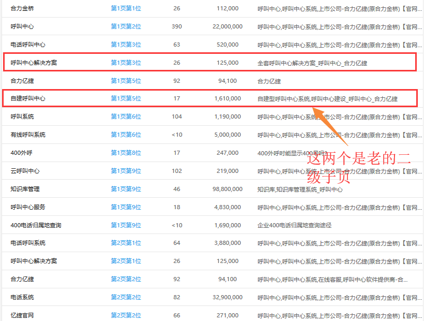Viewport: 424px width, 321px height.
Task: Open the 第1页第8位 link for 400外呼
Action: 126,153
